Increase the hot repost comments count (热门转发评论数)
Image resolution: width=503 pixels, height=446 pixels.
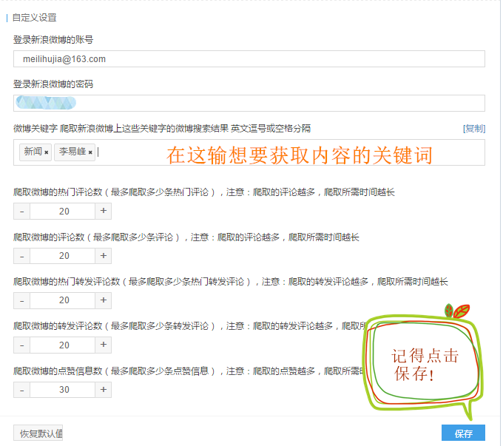pyautogui.click(x=104, y=300)
